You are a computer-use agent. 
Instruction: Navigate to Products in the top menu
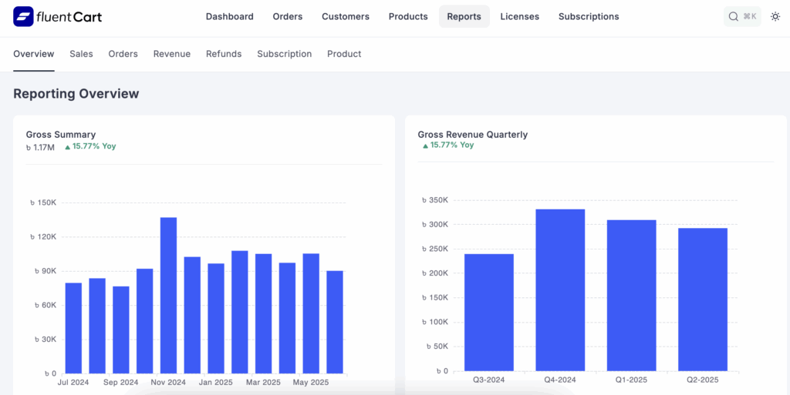(x=408, y=16)
